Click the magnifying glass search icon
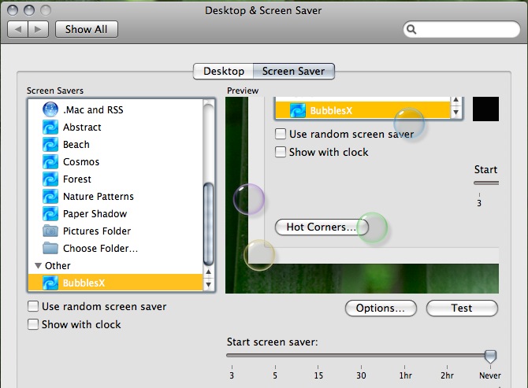Image resolution: width=528 pixels, height=388 pixels. [x=411, y=30]
